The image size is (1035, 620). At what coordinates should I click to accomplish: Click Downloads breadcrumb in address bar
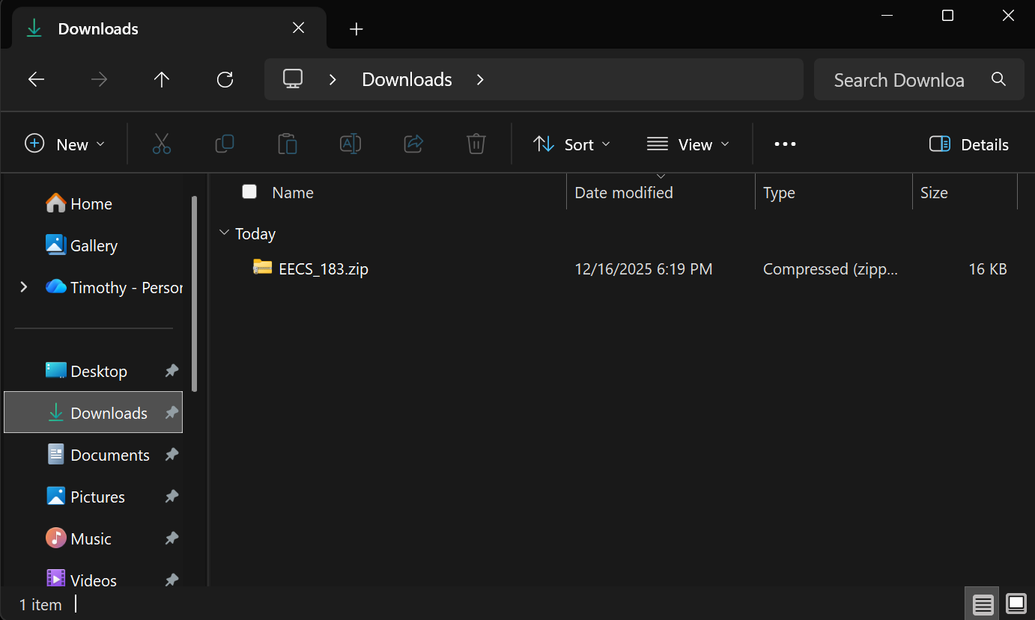click(407, 79)
